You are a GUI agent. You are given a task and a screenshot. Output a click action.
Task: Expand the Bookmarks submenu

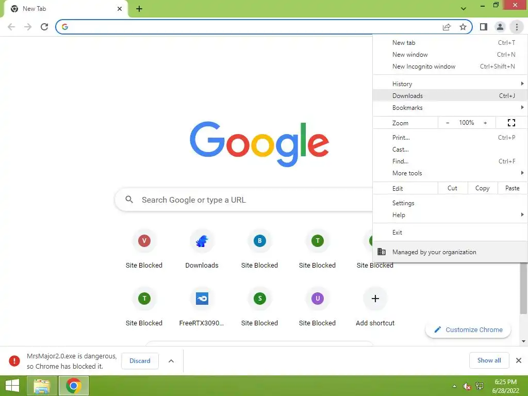[x=450, y=107]
